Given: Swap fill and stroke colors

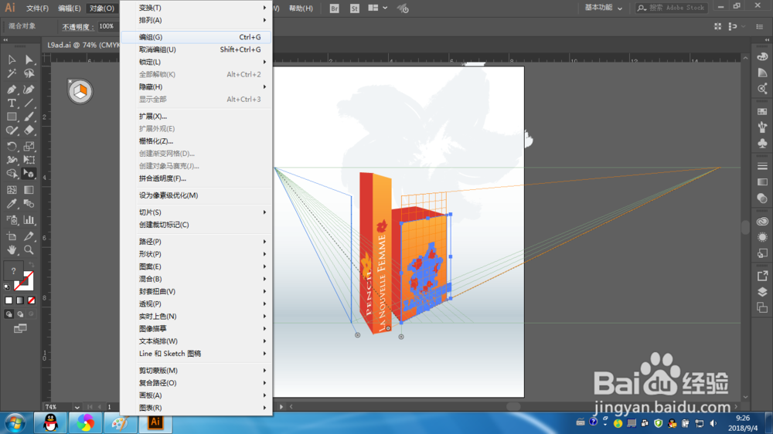Looking at the screenshot, I should tap(31, 265).
